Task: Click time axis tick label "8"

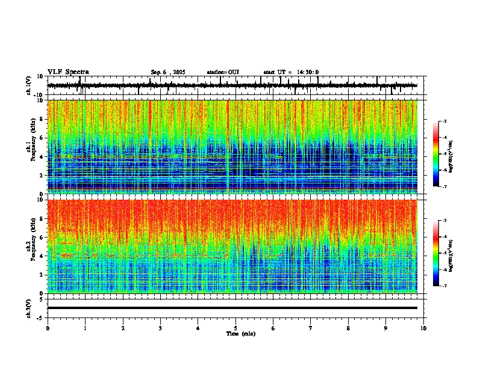Action: (x=348, y=328)
